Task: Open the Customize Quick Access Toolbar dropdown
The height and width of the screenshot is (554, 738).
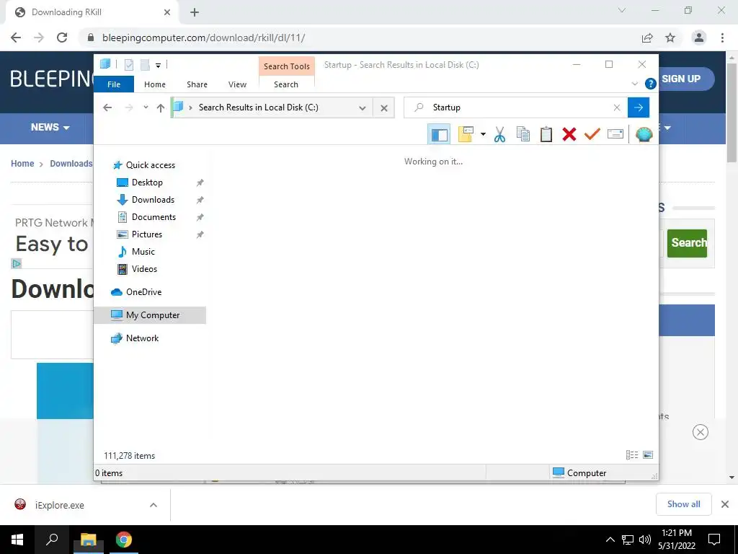Action: [158, 65]
